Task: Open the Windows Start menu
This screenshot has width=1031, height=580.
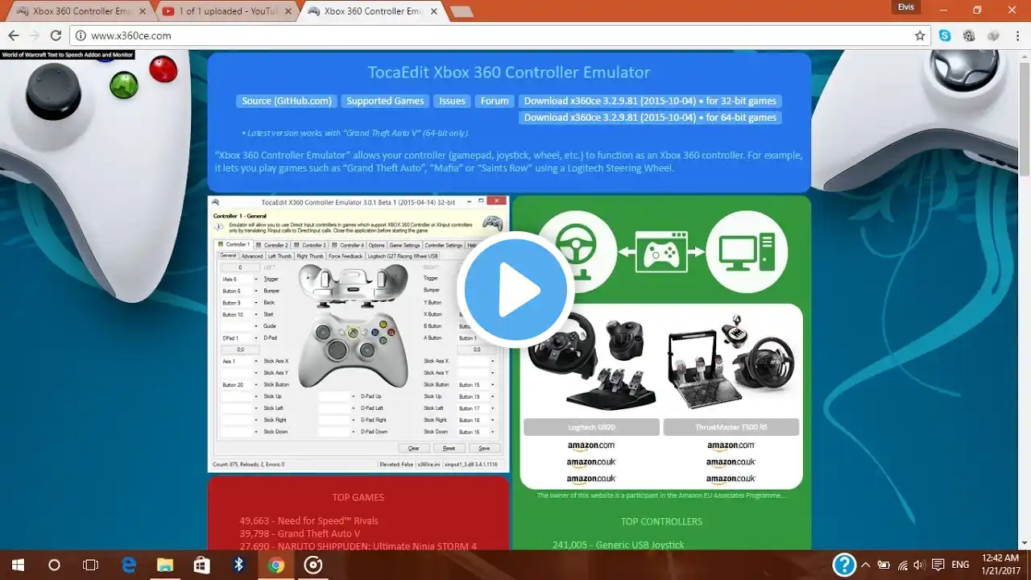Action: pos(18,565)
